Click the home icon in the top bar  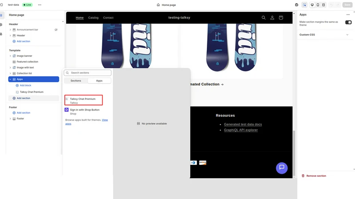click(158, 5)
